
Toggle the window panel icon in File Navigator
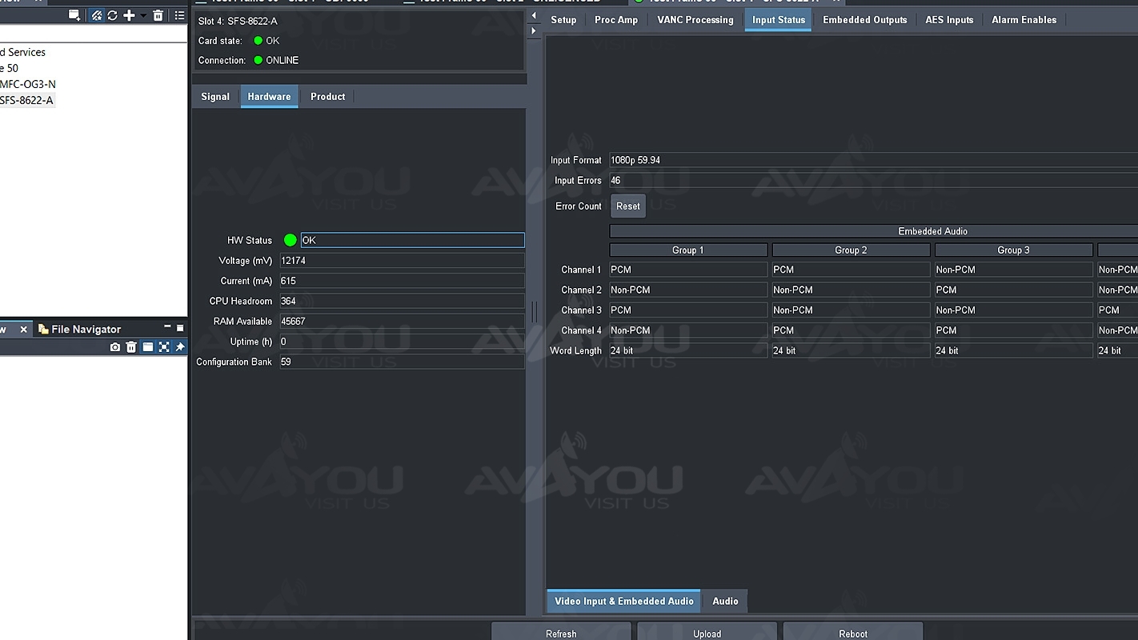pyautogui.click(x=147, y=347)
